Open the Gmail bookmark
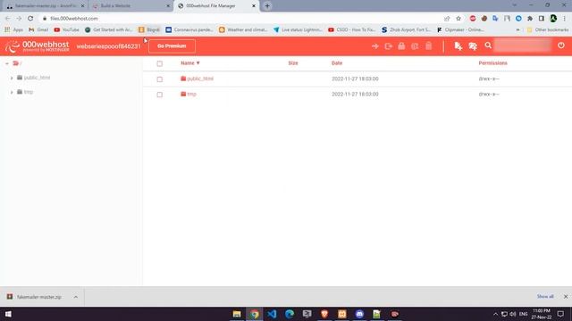572x321 pixels. [38, 29]
